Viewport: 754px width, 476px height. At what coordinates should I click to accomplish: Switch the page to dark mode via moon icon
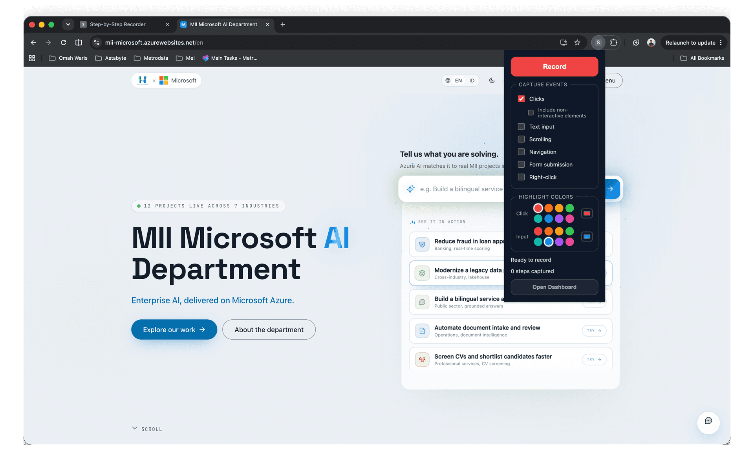click(x=492, y=81)
